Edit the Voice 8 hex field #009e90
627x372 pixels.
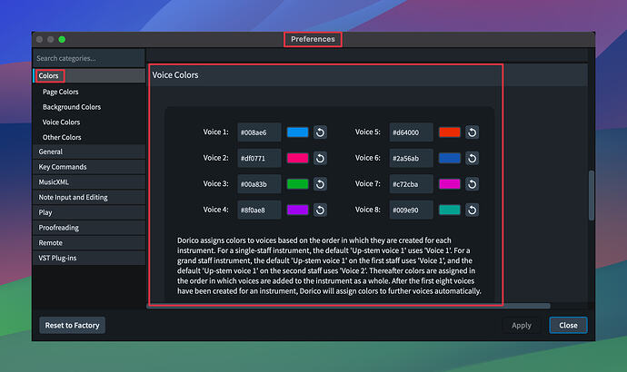(x=411, y=210)
